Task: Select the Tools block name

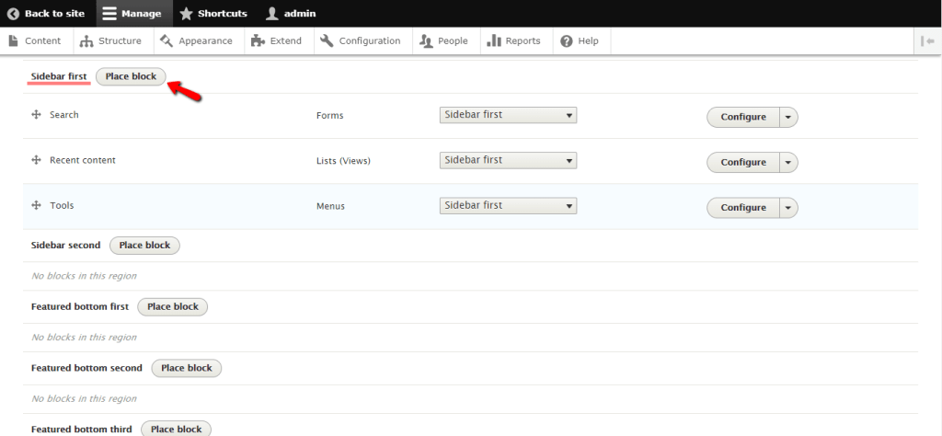Action: (x=62, y=205)
